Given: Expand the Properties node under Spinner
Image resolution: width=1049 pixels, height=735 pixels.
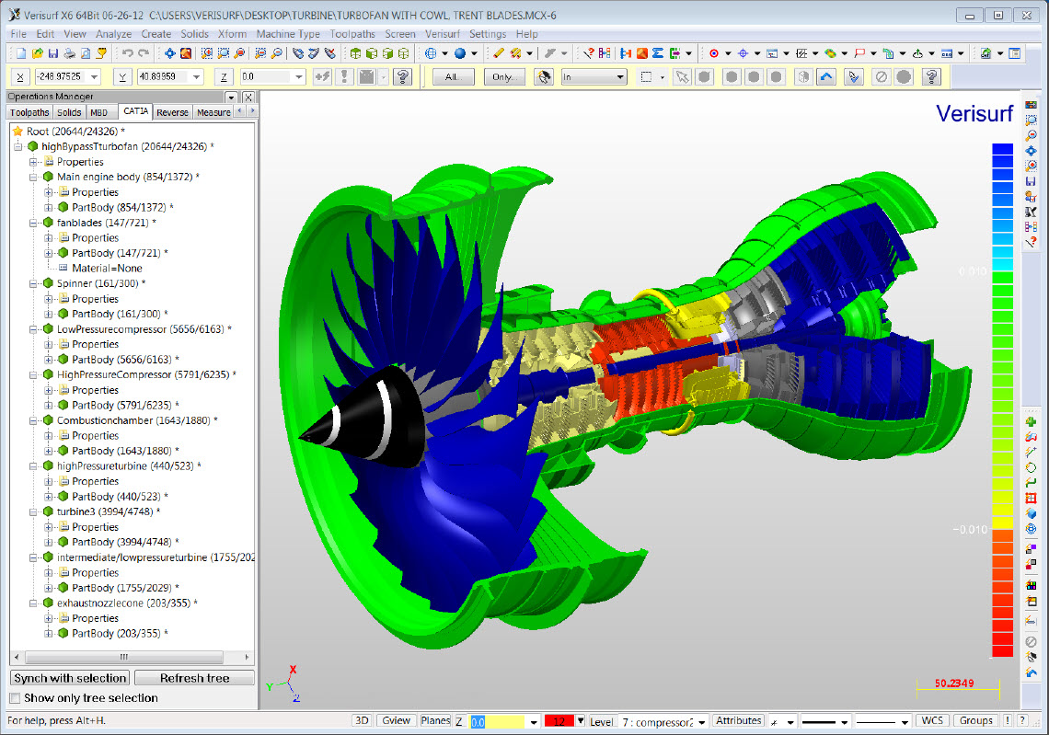Looking at the screenshot, I should [48, 299].
